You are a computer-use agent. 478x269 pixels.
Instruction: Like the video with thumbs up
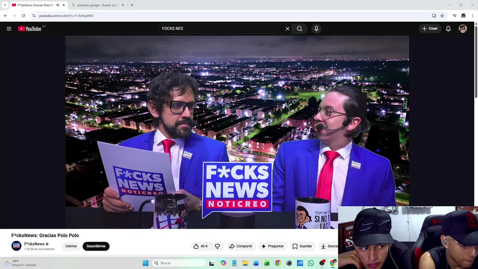[200, 246]
